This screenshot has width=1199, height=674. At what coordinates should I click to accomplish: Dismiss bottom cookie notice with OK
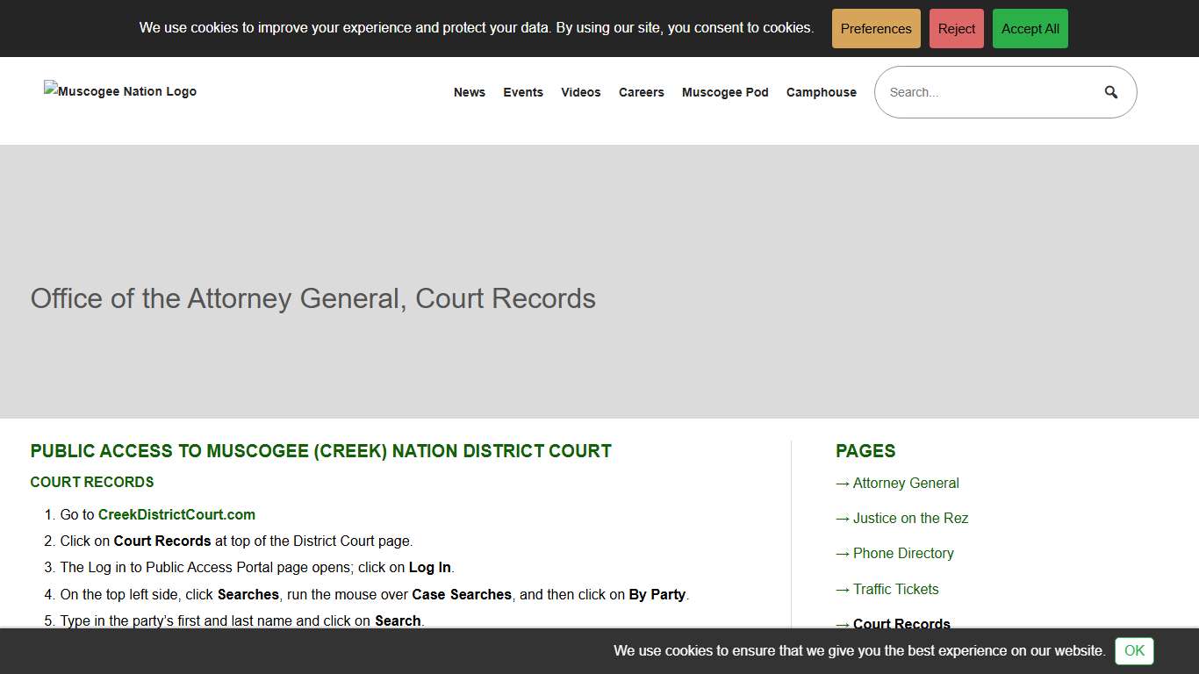point(1133,651)
